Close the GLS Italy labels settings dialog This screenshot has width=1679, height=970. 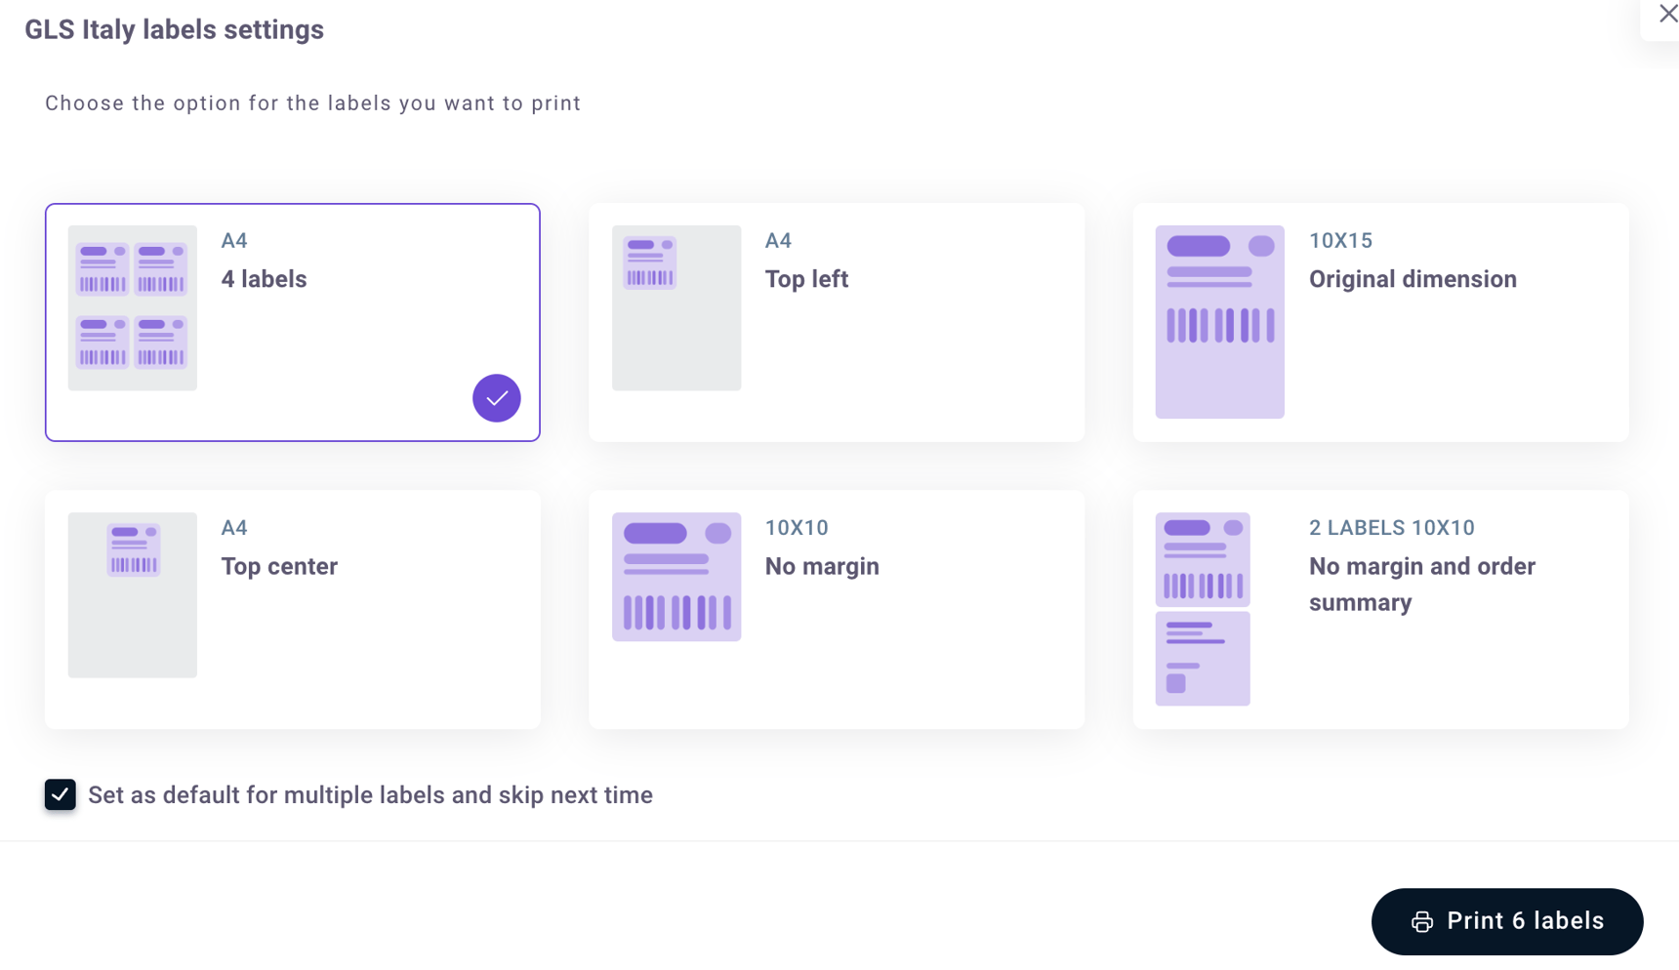pyautogui.click(x=1665, y=14)
